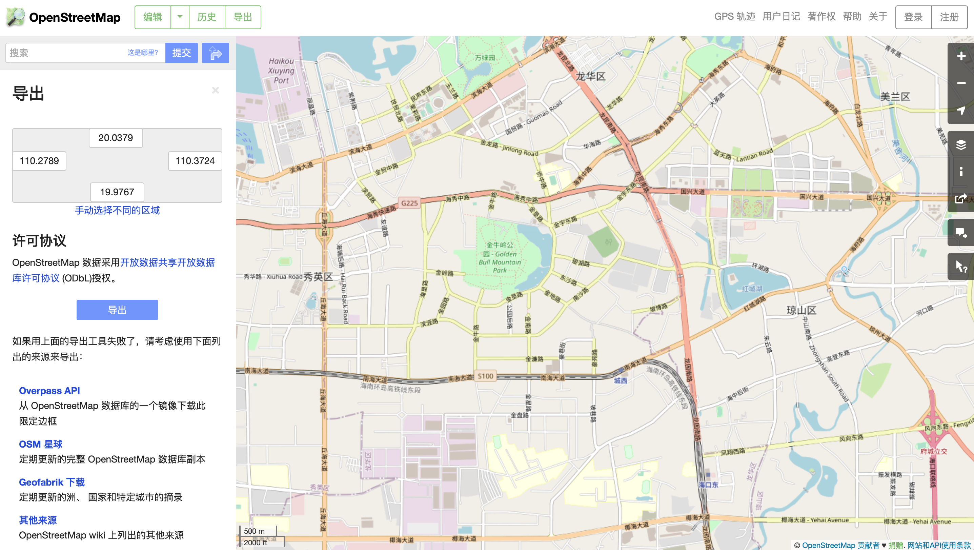974x550 pixels.
Task: Click the blue 导出 export button
Action: (117, 310)
